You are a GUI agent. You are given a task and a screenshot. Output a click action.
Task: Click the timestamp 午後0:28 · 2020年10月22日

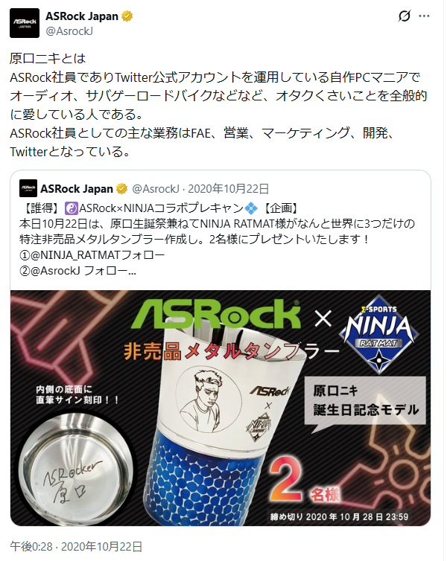(76, 546)
